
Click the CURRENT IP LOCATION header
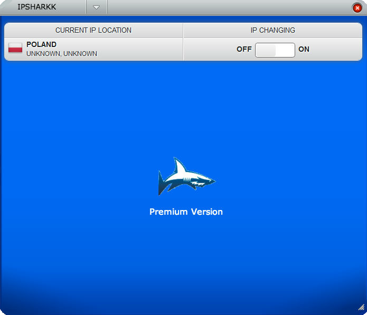point(93,30)
